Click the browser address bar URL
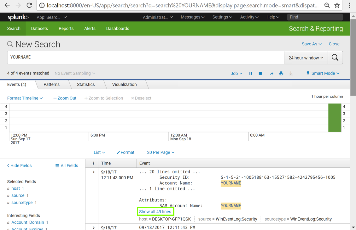 pyautogui.click(x=183, y=5)
